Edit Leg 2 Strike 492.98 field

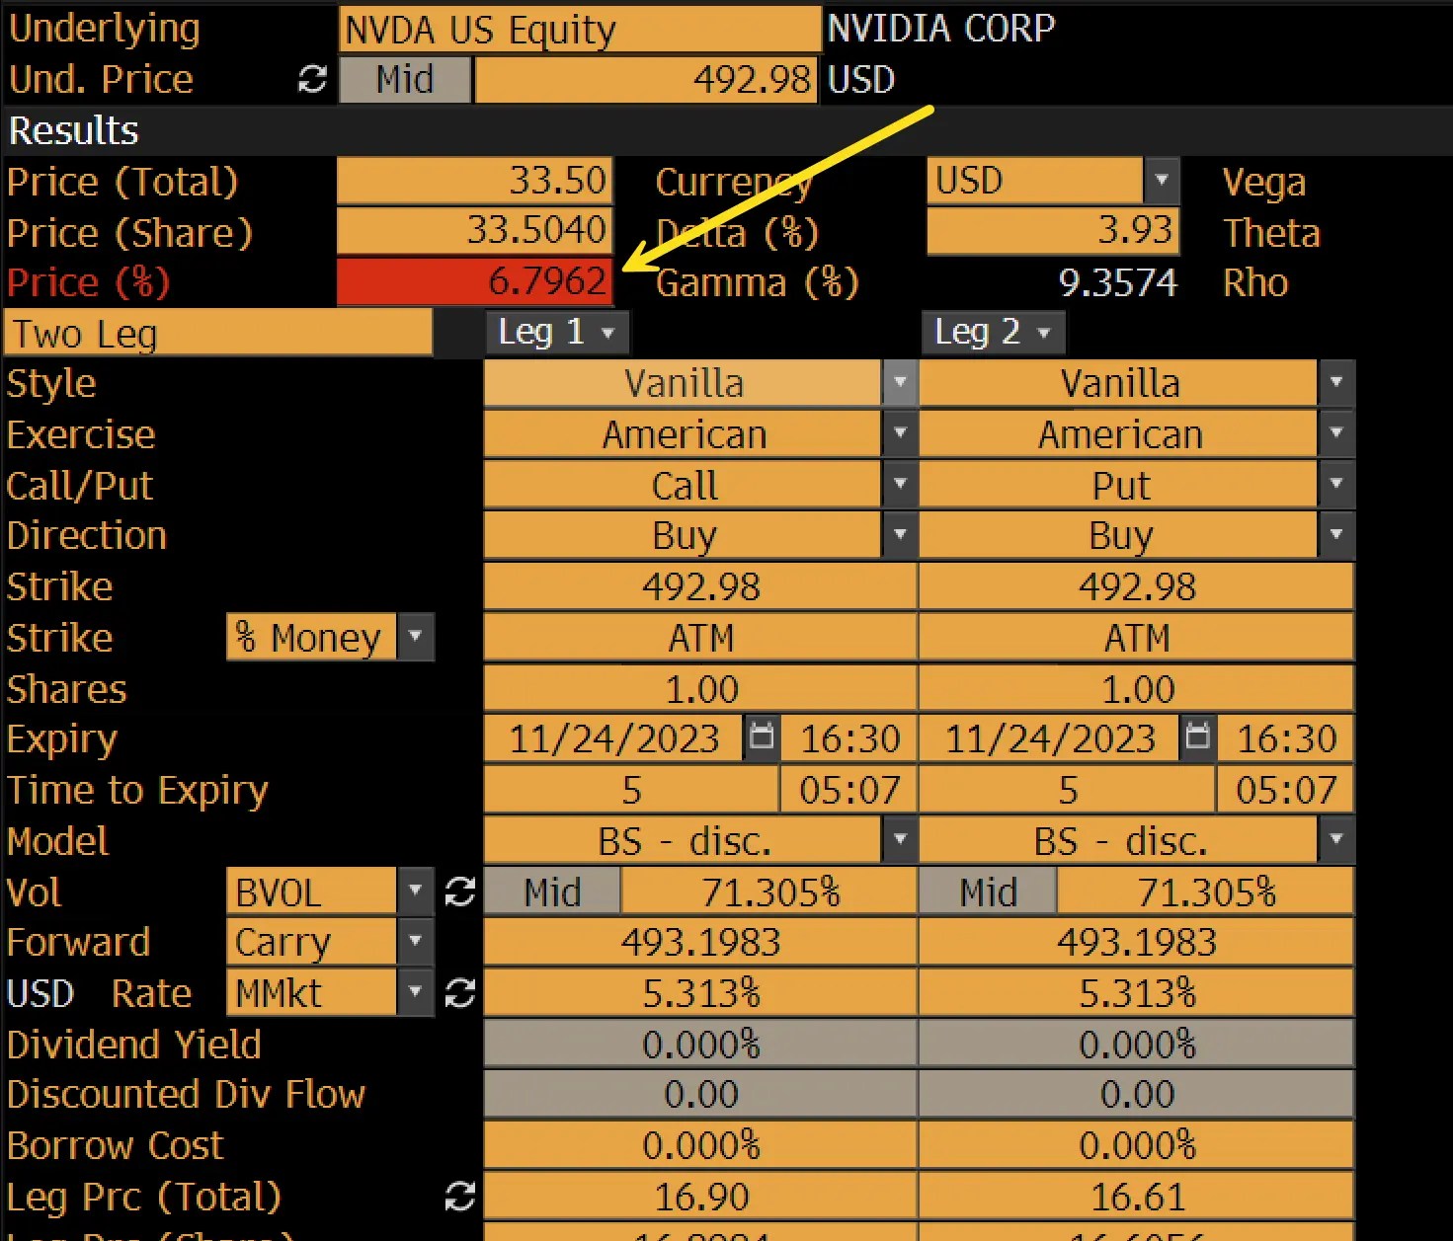point(1136,586)
